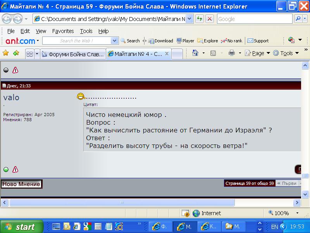Switch to the Форуми Бойна Слава tab

(73, 54)
